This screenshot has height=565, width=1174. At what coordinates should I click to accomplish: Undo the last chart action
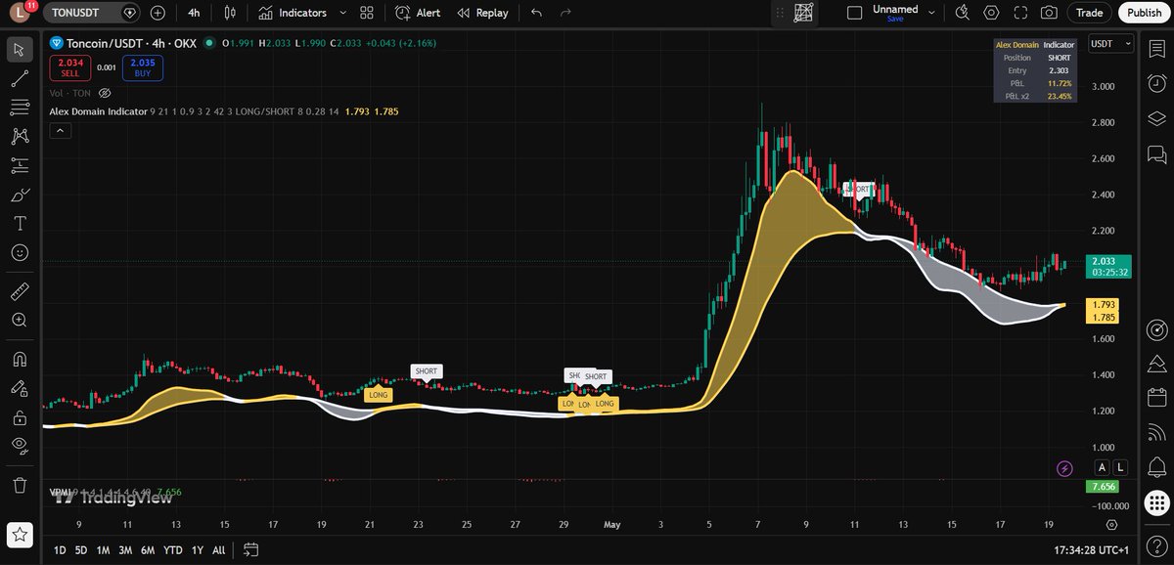(x=535, y=13)
